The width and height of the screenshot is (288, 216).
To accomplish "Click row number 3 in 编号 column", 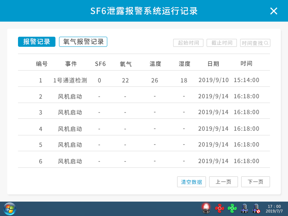I will point(41,112).
